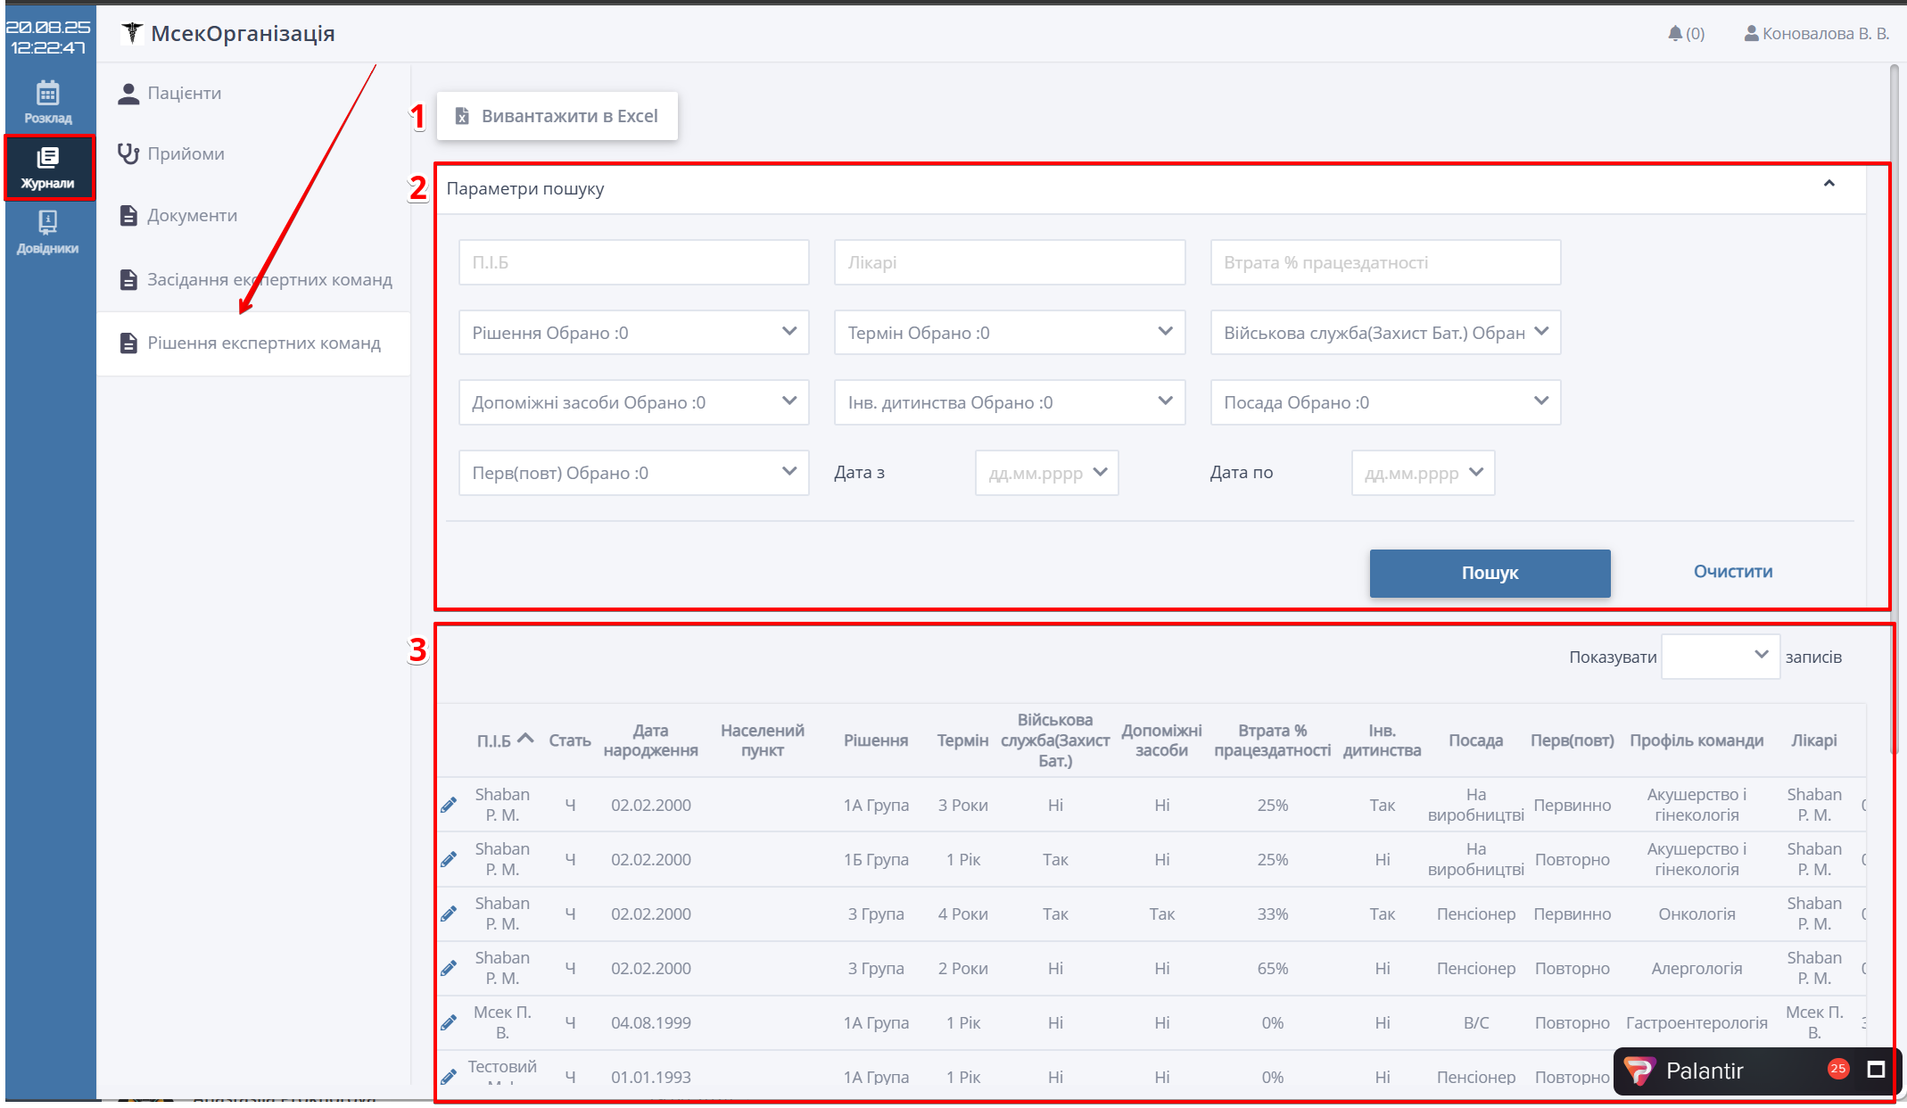Open Пацієнти menu item
The width and height of the screenshot is (1907, 1108).
click(x=184, y=93)
